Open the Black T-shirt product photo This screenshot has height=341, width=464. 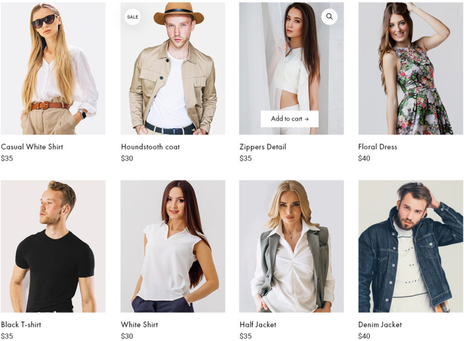tap(53, 246)
